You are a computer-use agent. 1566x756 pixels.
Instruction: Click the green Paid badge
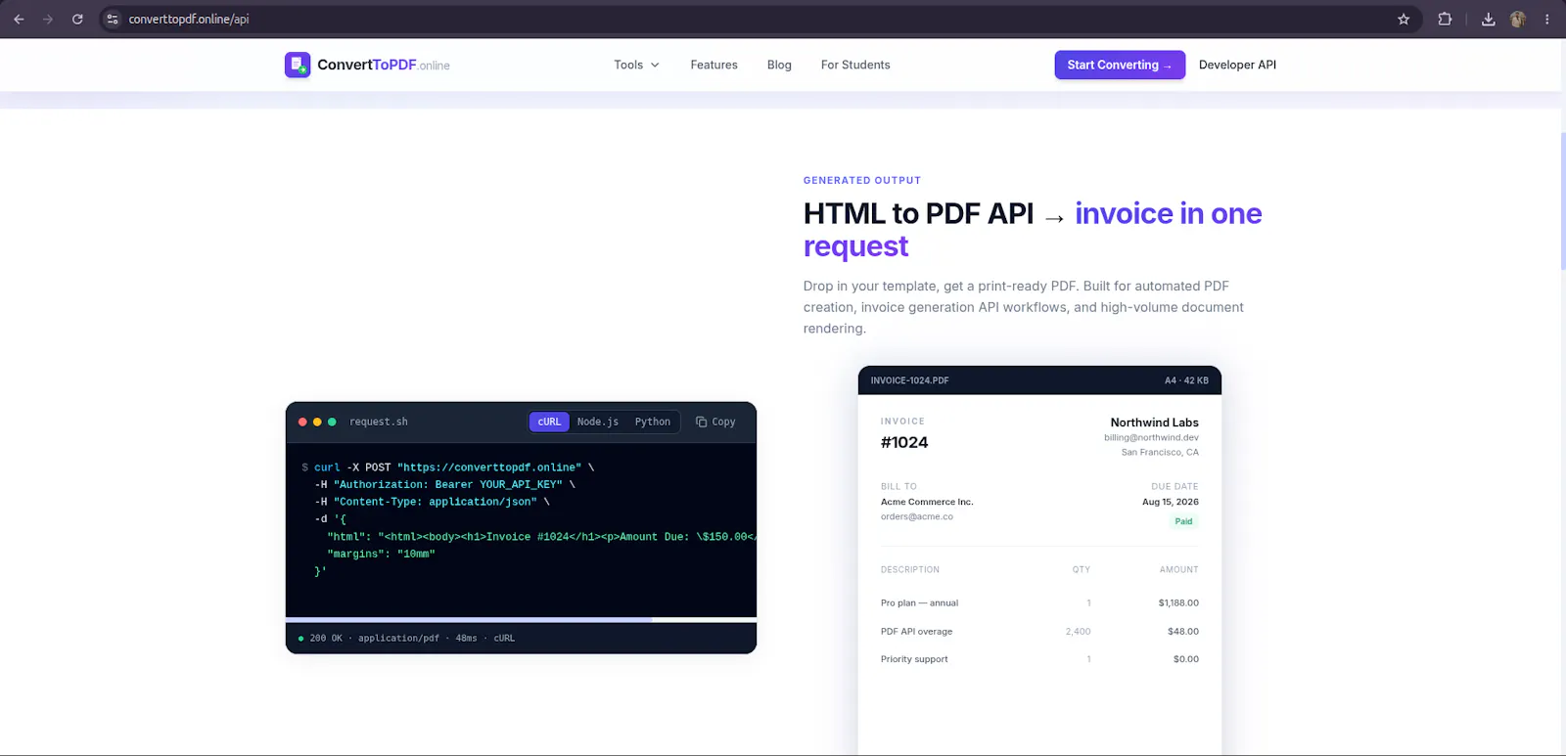click(1183, 521)
